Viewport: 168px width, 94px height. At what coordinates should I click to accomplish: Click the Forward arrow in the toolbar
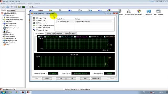tap(7, 7)
